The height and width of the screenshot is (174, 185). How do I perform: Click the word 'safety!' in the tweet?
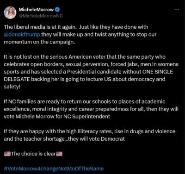pyautogui.click(x=12, y=87)
